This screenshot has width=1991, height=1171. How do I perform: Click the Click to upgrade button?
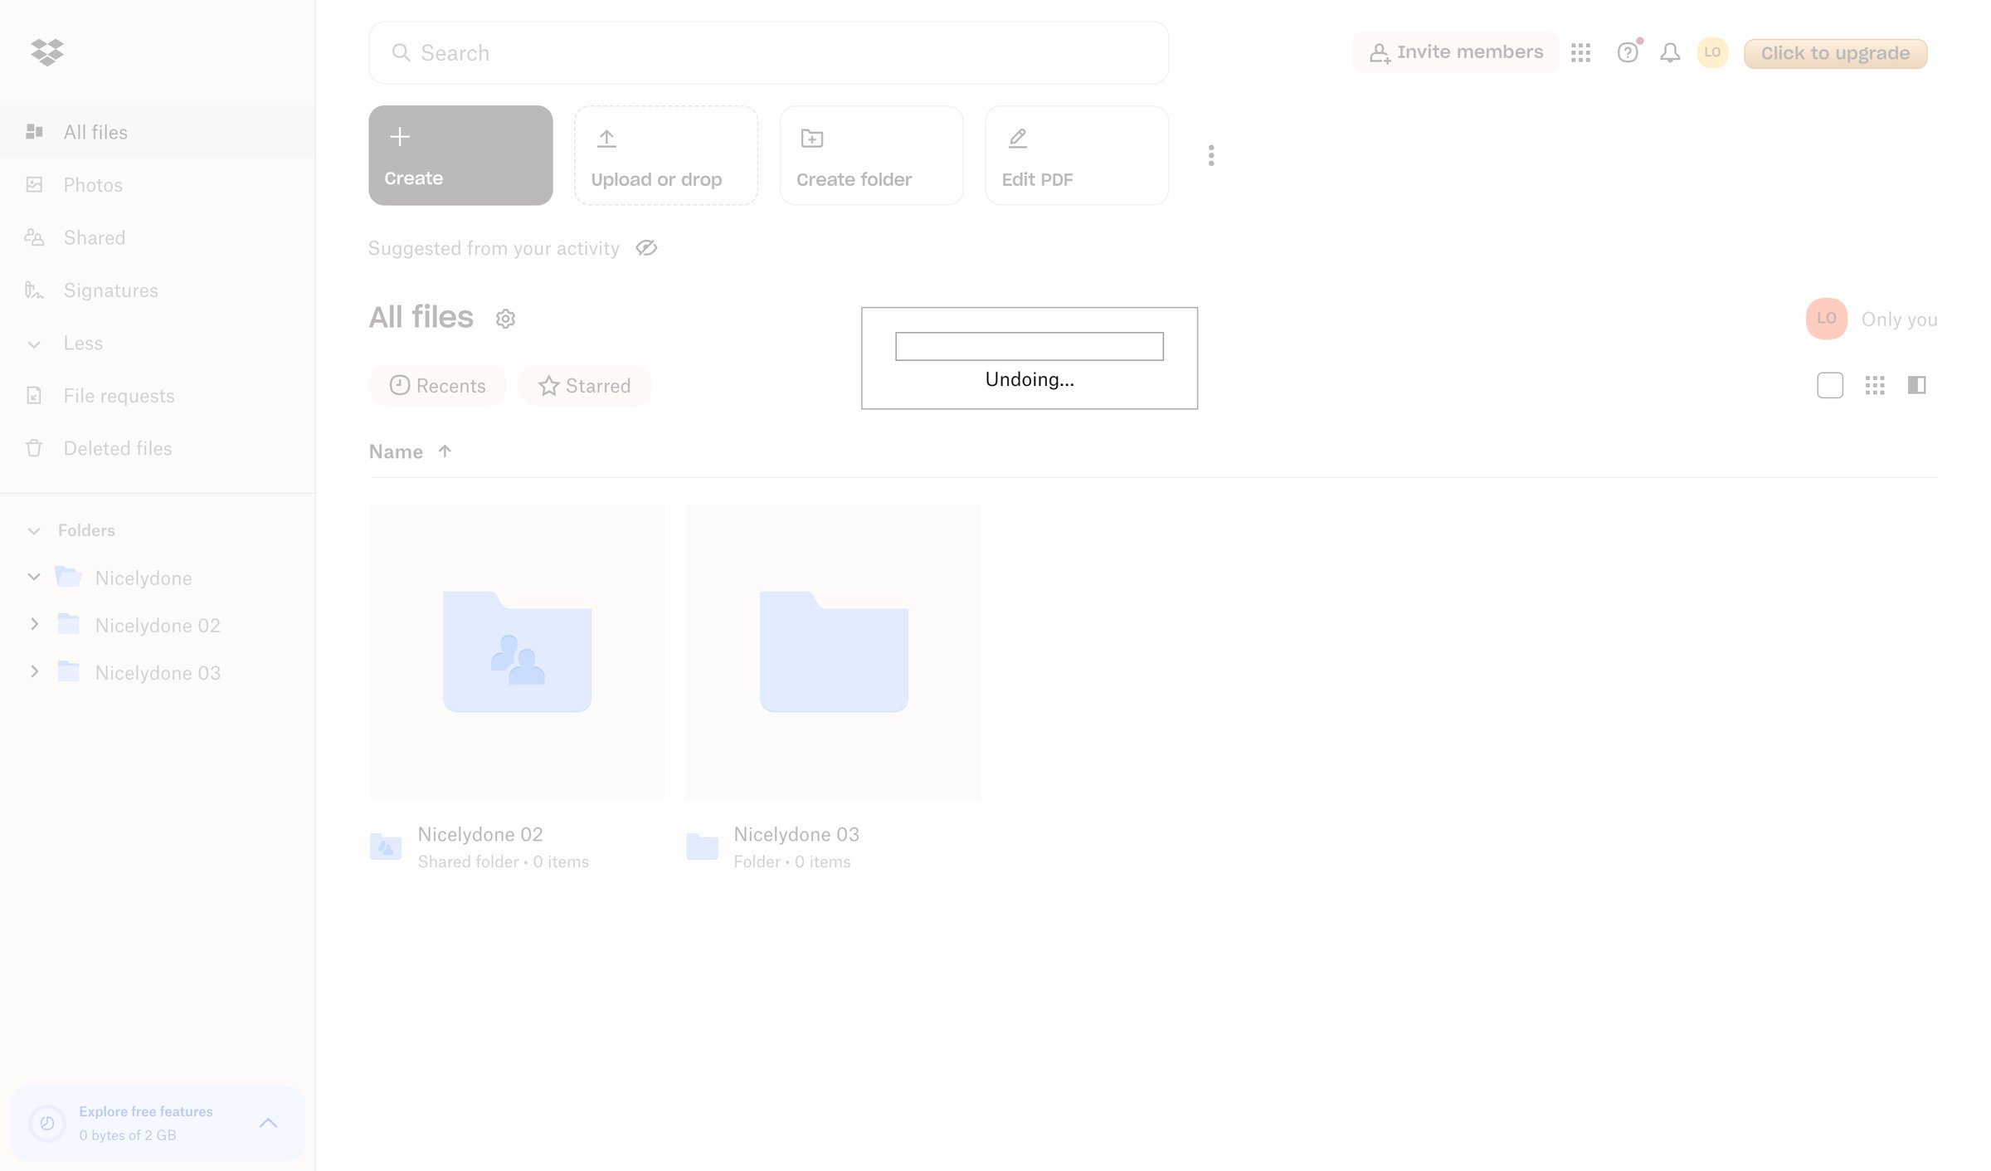coord(1835,53)
